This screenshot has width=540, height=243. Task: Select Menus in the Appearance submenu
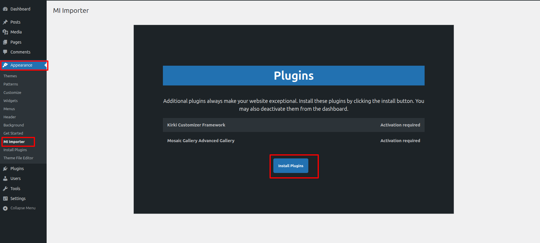point(9,109)
